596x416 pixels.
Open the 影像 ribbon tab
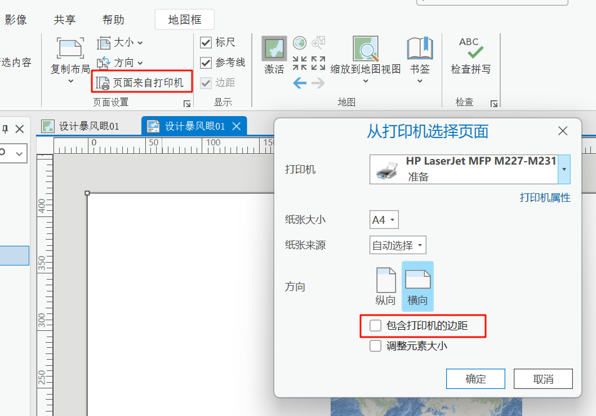click(16, 19)
